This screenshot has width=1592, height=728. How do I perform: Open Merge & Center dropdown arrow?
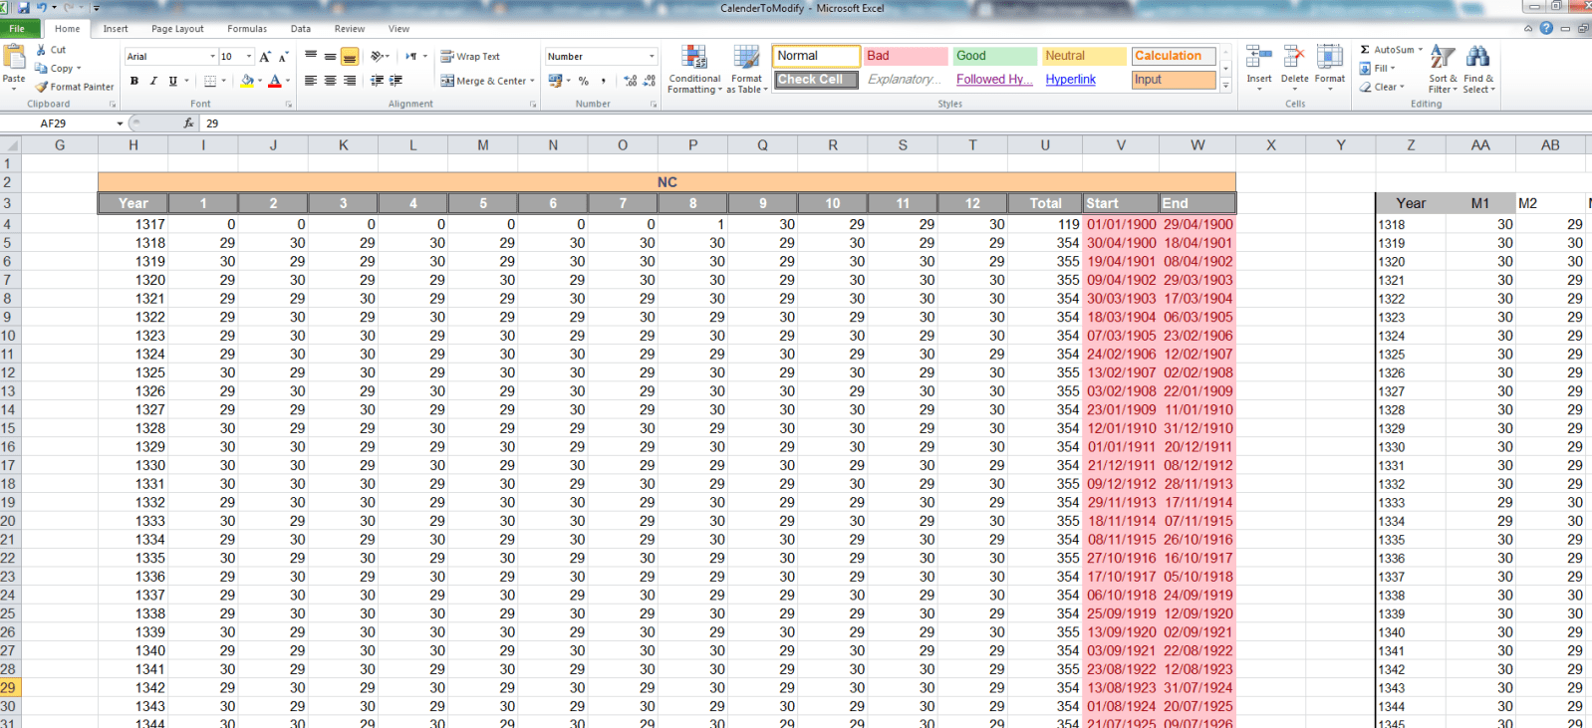(533, 81)
